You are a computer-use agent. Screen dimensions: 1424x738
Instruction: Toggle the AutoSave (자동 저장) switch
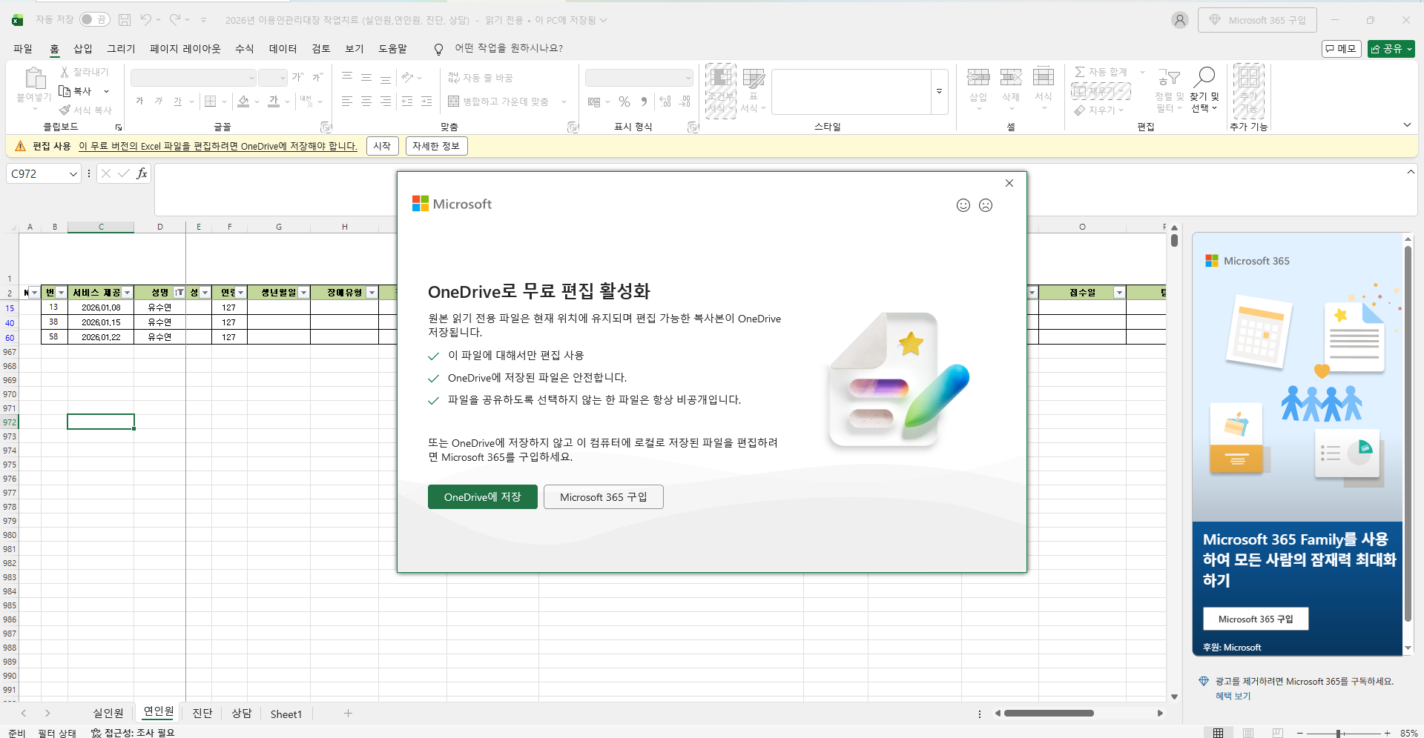pyautogui.click(x=94, y=20)
